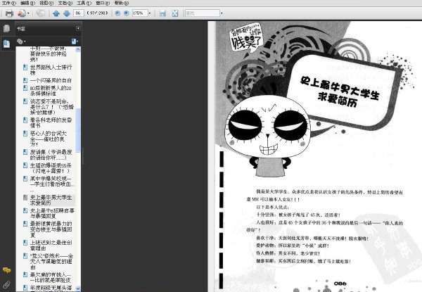Select bookmark 上班迟到之最佳创意理由
The width and height of the screenshot is (422, 292).
(51, 245)
